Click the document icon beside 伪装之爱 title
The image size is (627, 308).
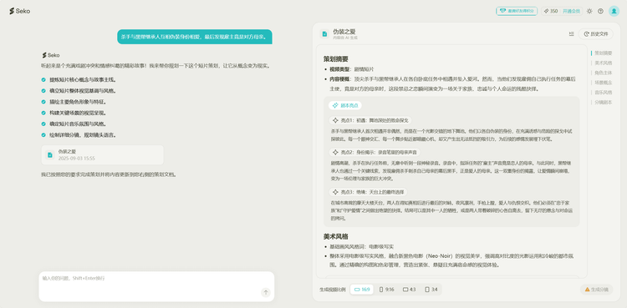pyautogui.click(x=324, y=34)
